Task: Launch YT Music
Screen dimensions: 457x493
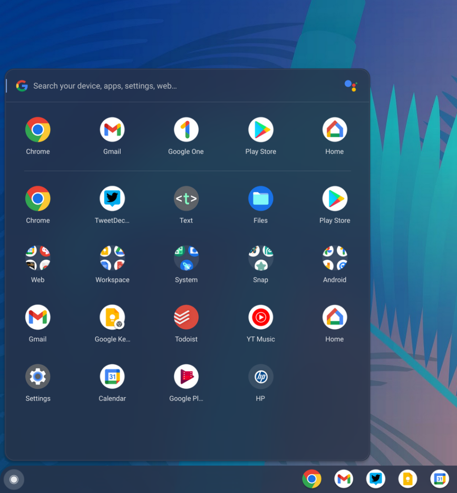Action: point(261,317)
